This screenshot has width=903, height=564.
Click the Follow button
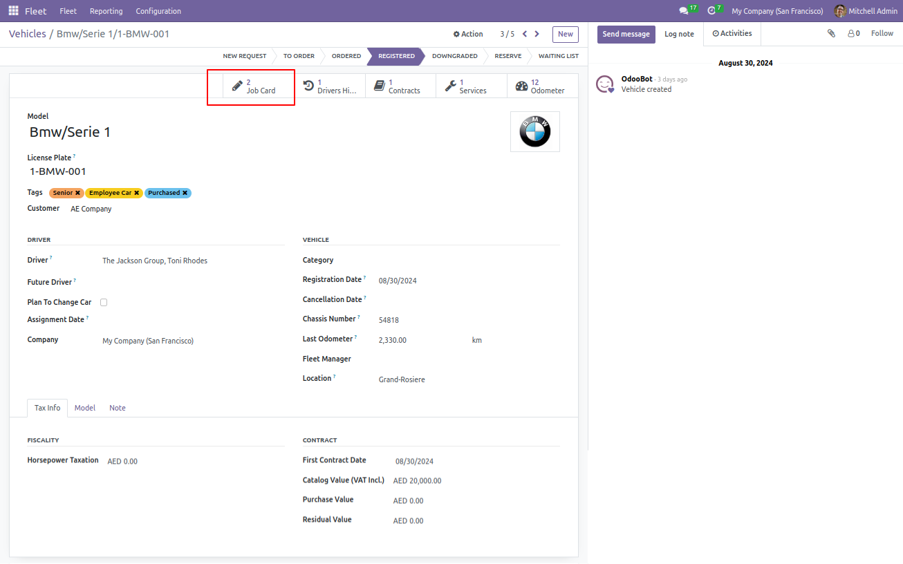(x=882, y=33)
